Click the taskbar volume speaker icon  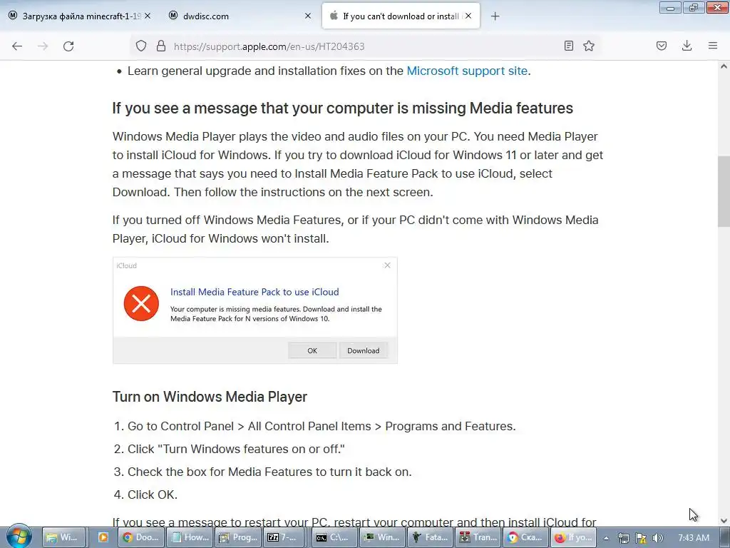coord(657,538)
